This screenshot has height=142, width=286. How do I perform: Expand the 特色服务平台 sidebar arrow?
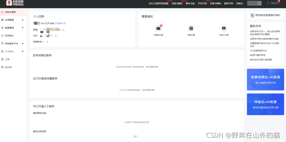pyautogui.click(x=23, y=43)
